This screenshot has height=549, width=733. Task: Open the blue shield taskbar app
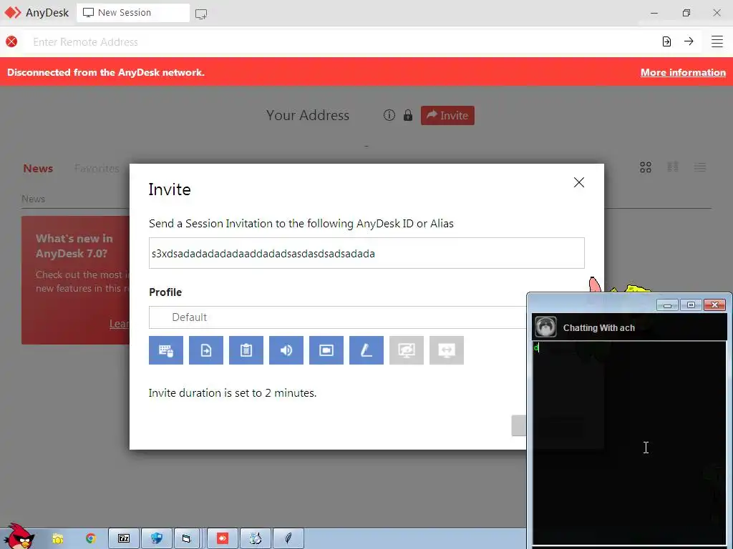tap(157, 538)
